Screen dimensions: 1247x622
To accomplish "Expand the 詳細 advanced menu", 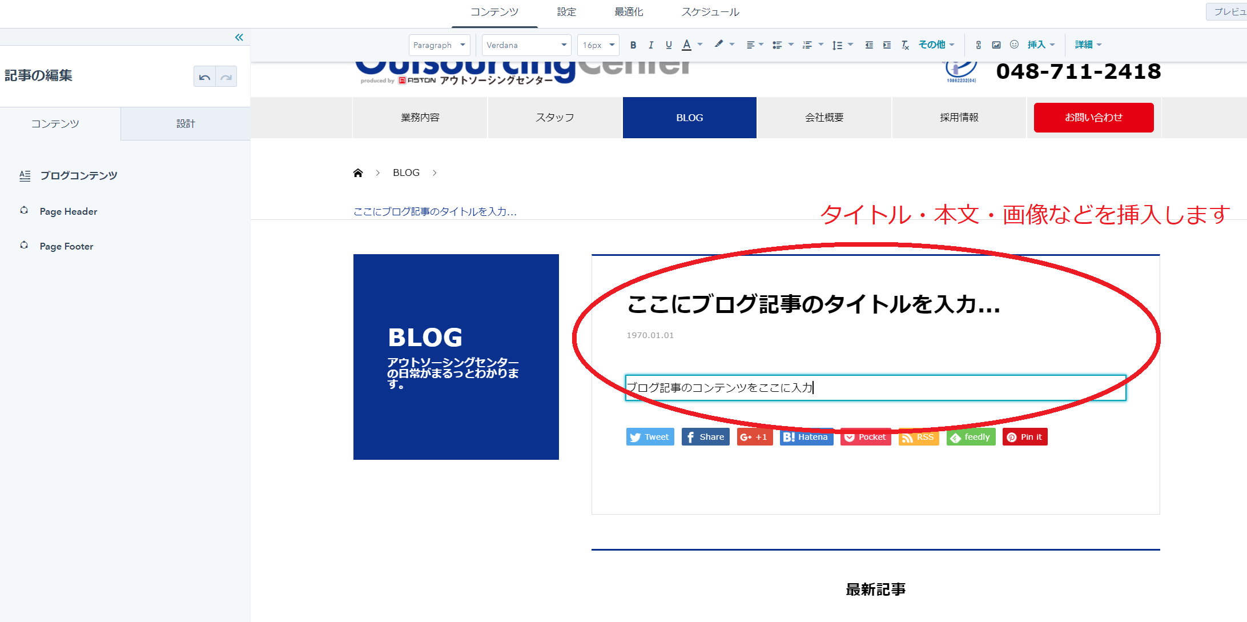I will point(1088,45).
